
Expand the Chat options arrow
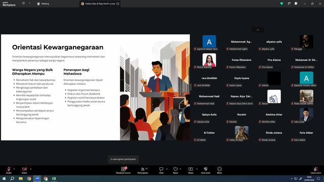(167, 169)
